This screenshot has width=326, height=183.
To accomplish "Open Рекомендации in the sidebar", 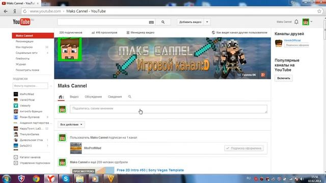I will coord(24,41).
